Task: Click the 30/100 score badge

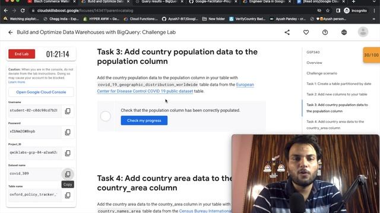Action: (371, 55)
